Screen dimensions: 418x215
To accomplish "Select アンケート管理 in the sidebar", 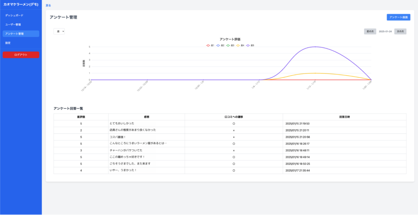I will coord(15,34).
